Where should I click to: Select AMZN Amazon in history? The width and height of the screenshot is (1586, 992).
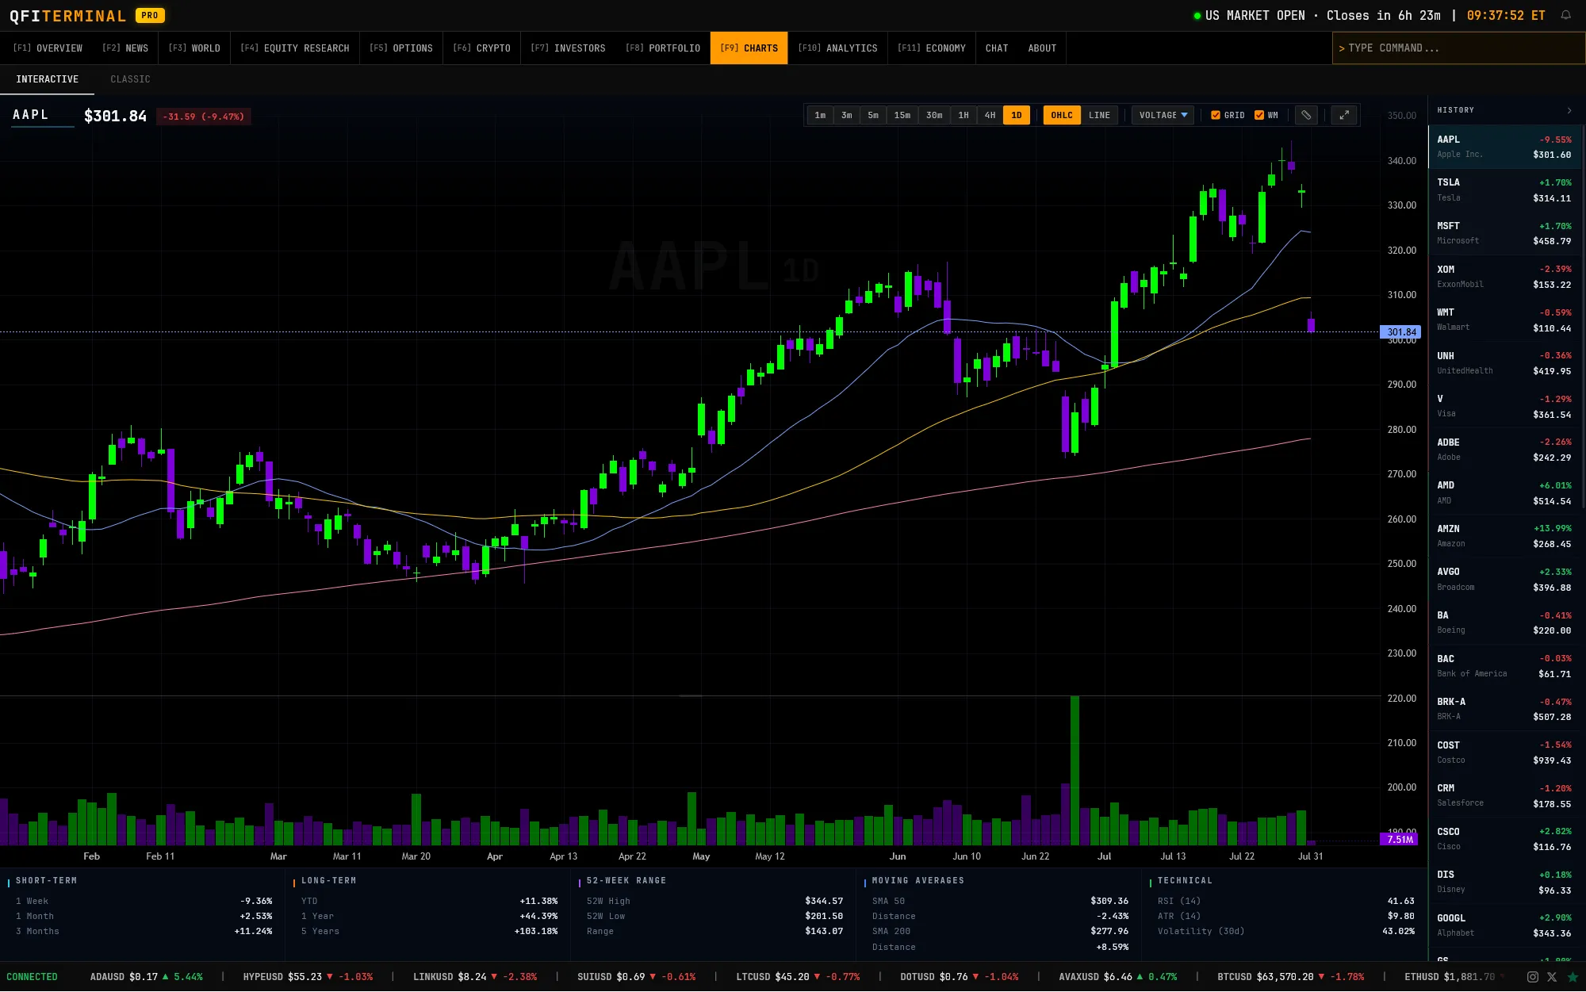pos(1504,536)
